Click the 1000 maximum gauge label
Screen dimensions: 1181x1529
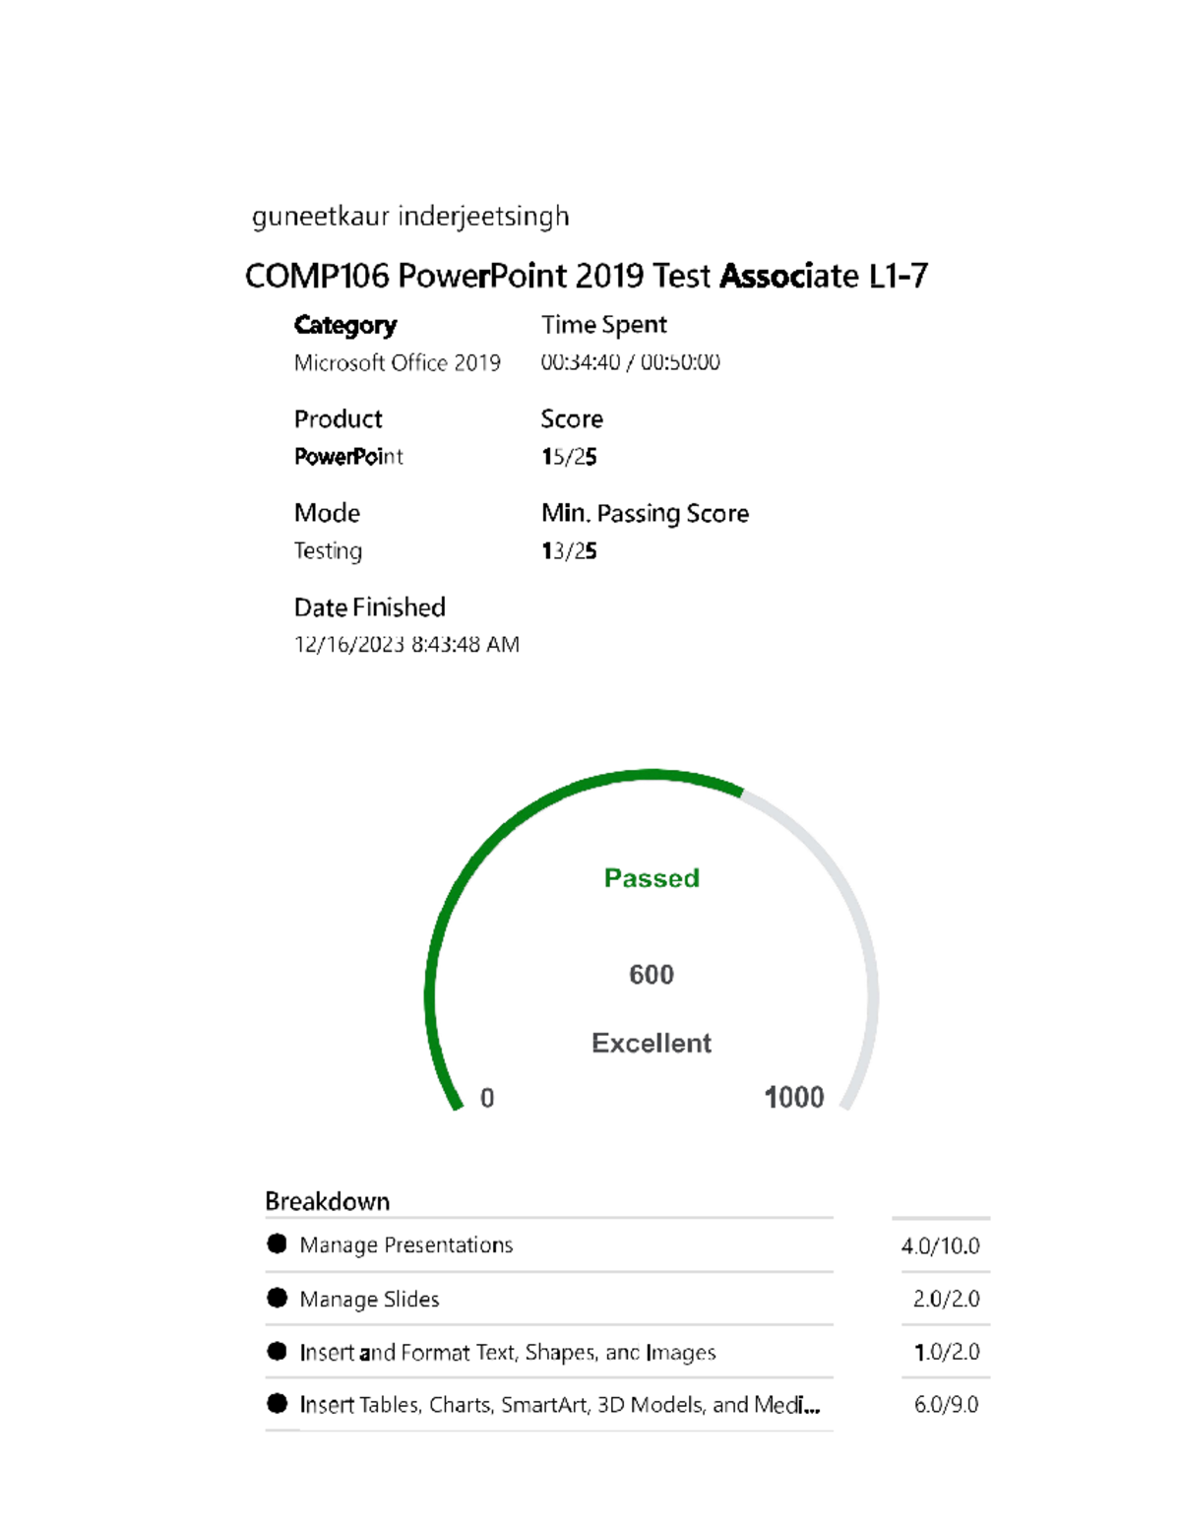point(794,1097)
